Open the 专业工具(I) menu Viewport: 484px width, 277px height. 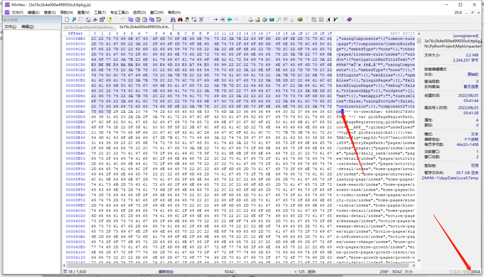click(x=120, y=13)
